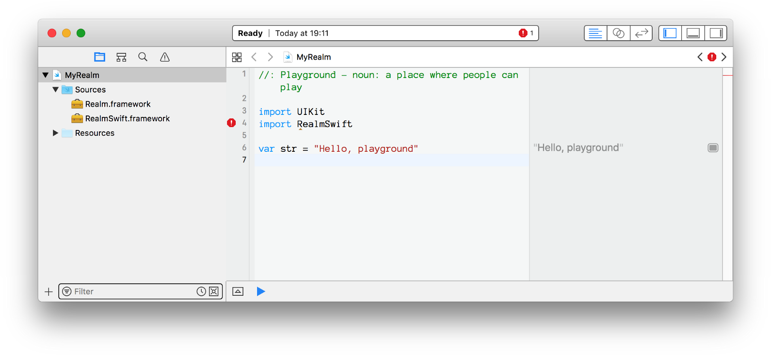771x355 pixels.
Task: Select RealmSwift.framework in the navigator
Action: tap(127, 119)
